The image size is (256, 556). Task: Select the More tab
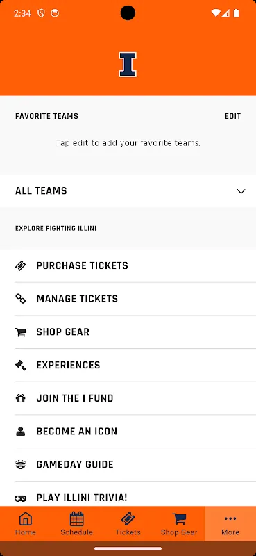pyautogui.click(x=230, y=523)
